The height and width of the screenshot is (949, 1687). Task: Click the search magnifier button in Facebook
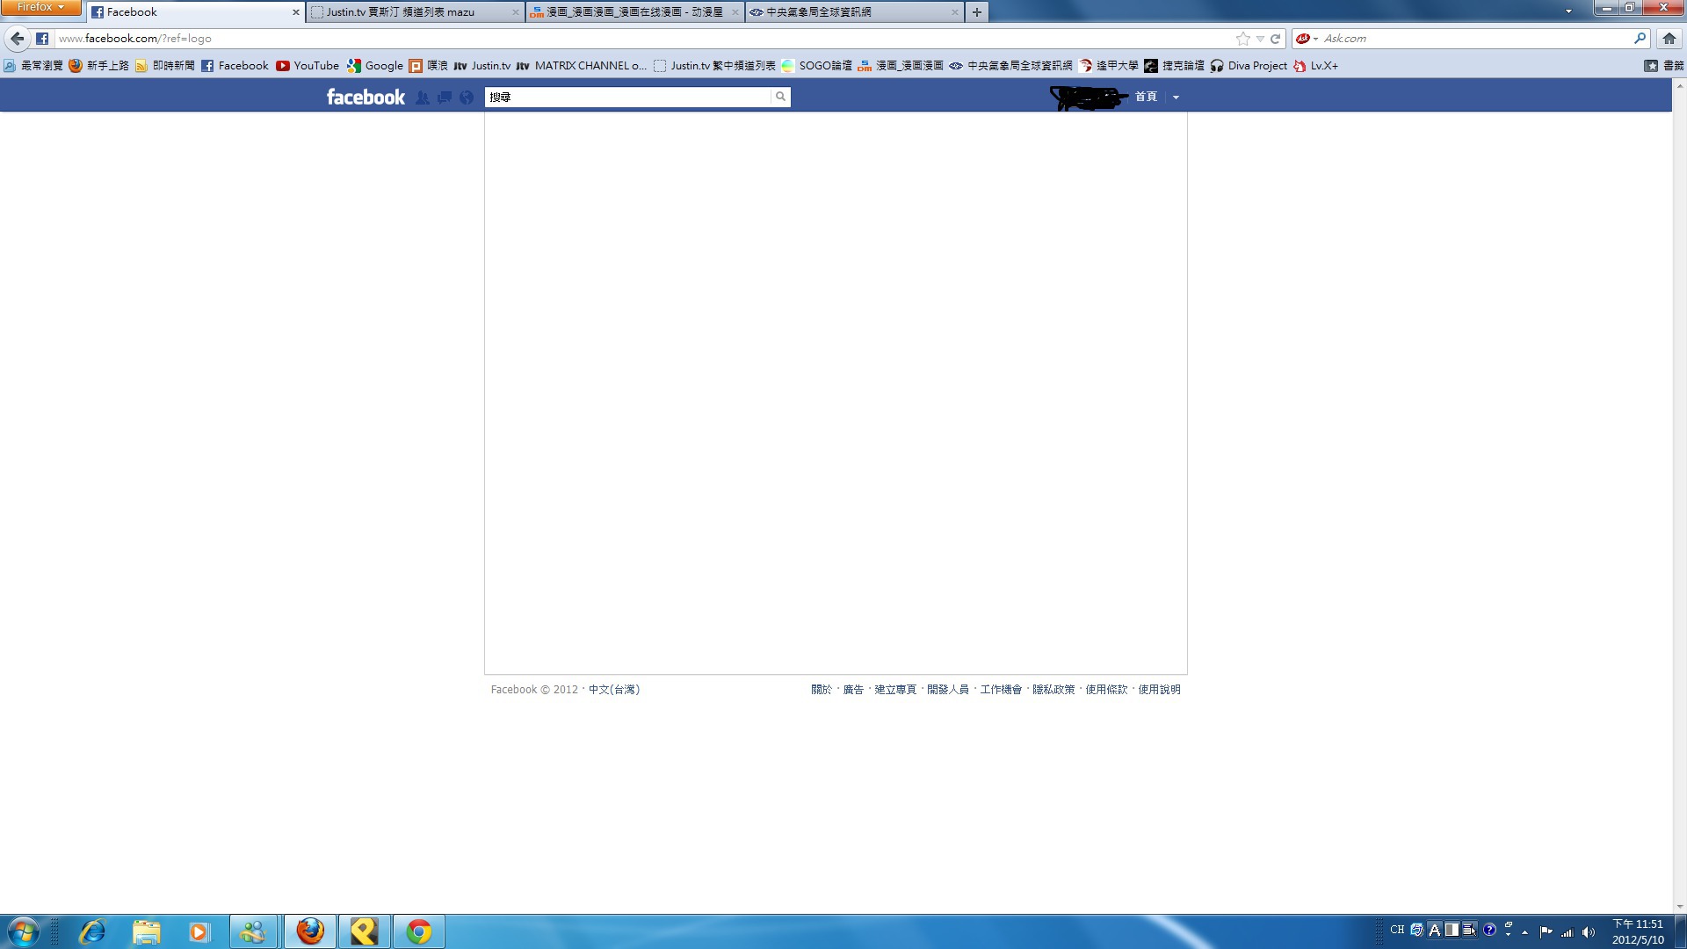click(x=780, y=97)
